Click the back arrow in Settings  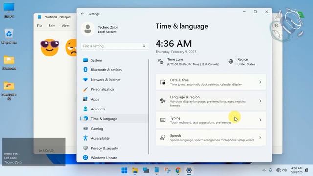coord(83,14)
